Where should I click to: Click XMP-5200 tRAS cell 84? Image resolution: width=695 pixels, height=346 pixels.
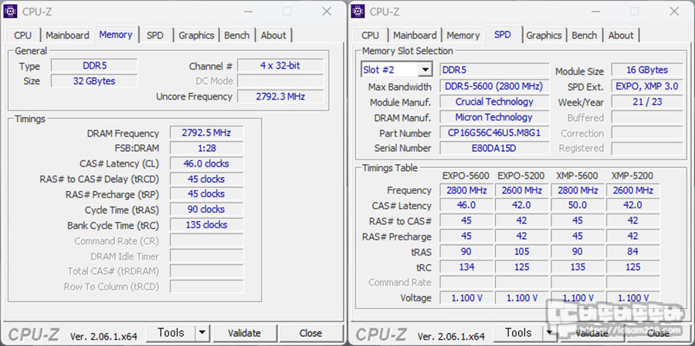(x=632, y=252)
